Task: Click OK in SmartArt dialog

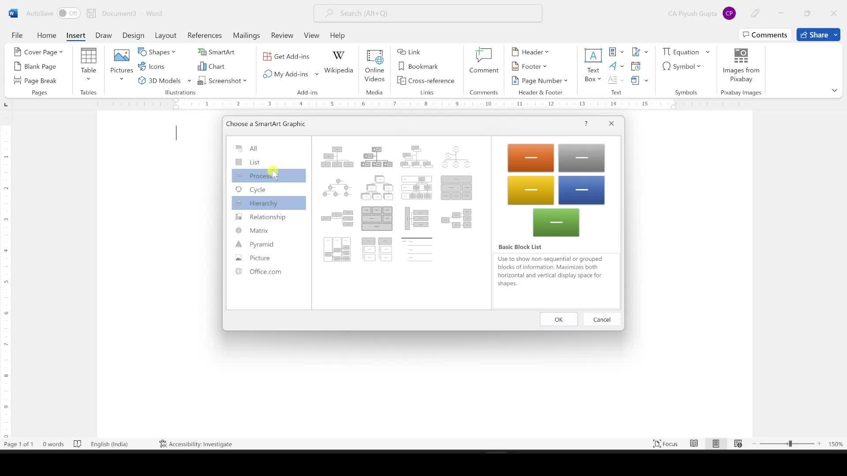Action: (x=558, y=320)
